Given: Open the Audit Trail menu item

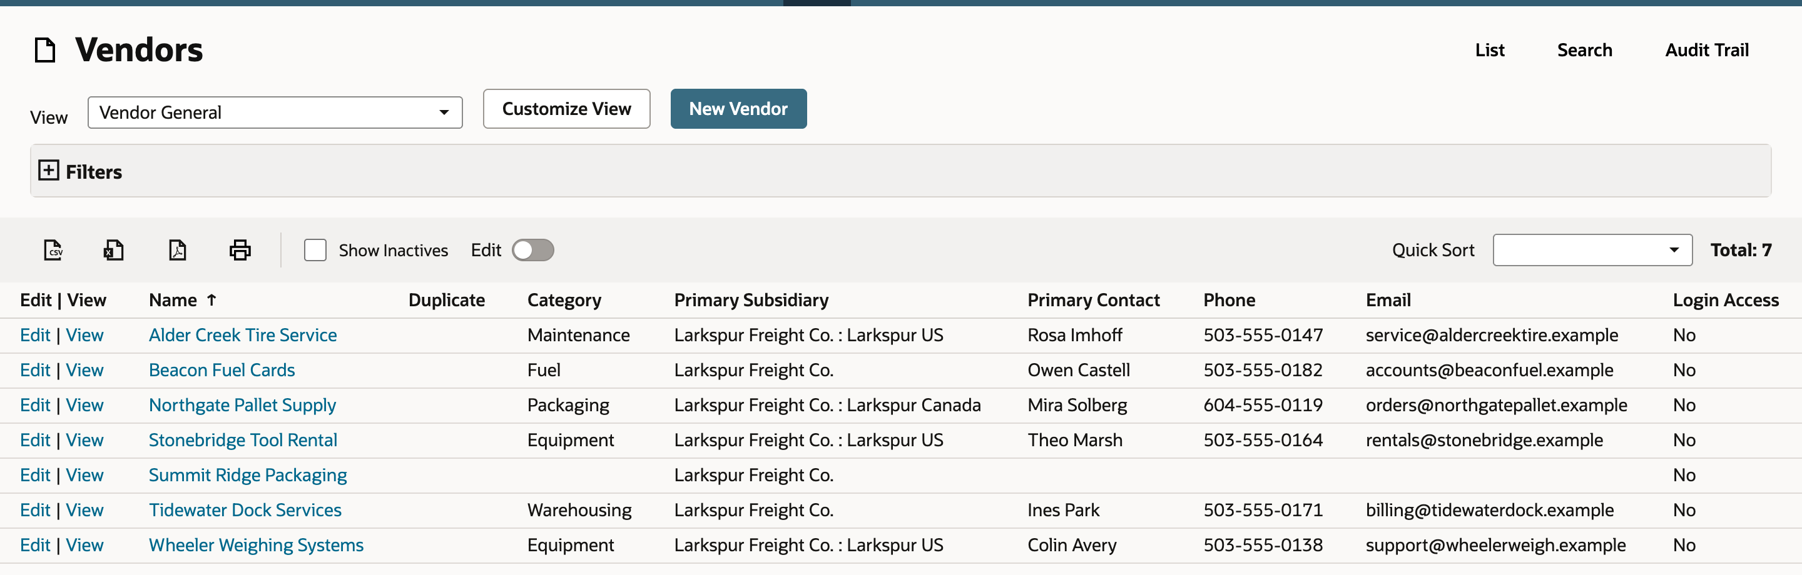Looking at the screenshot, I should [1706, 50].
